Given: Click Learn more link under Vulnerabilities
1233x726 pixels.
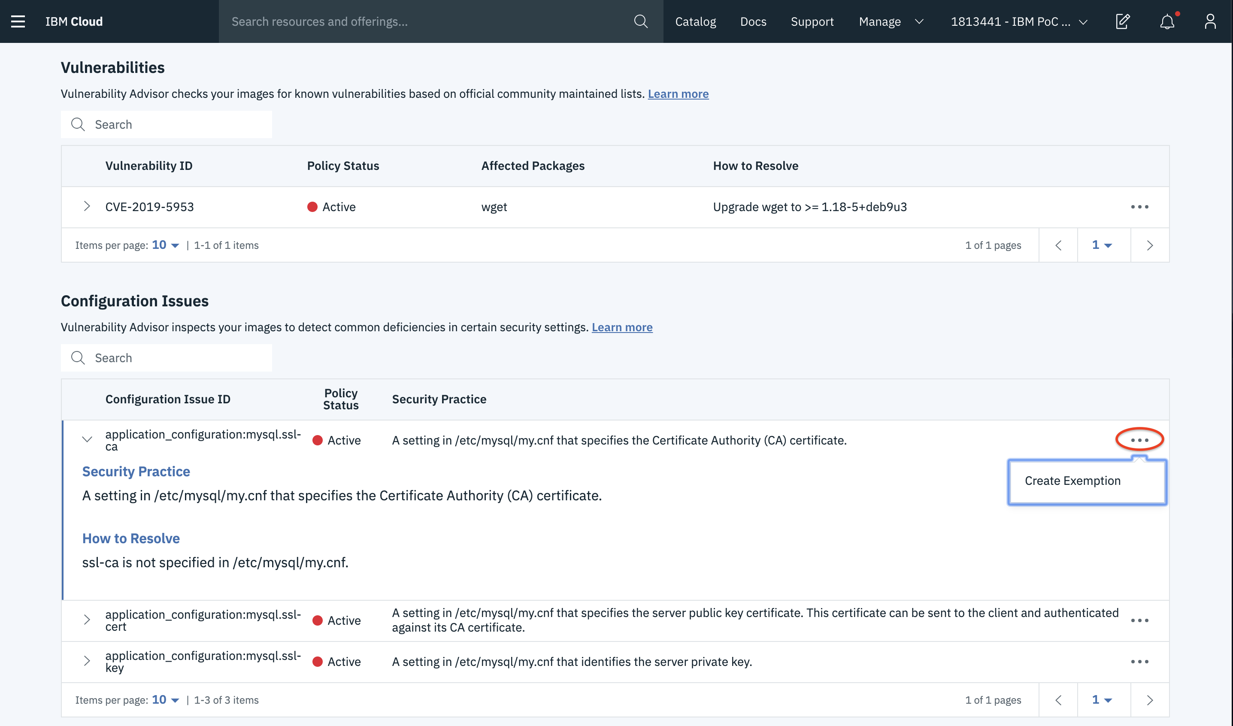Looking at the screenshot, I should point(678,94).
